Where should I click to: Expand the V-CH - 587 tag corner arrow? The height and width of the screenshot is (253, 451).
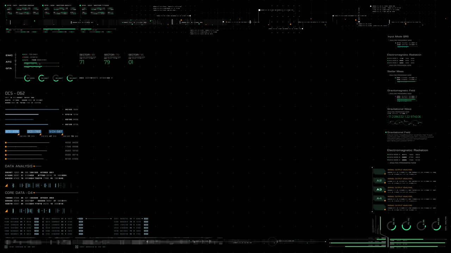coord(62,134)
